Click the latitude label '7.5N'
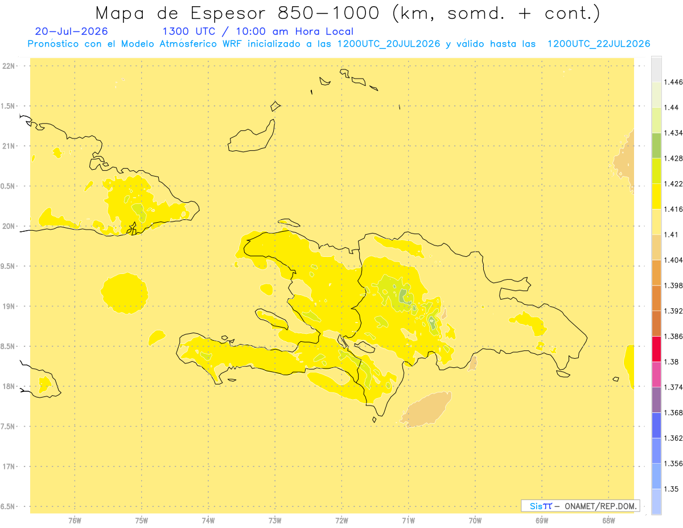The image size is (683, 528). click(x=9, y=427)
